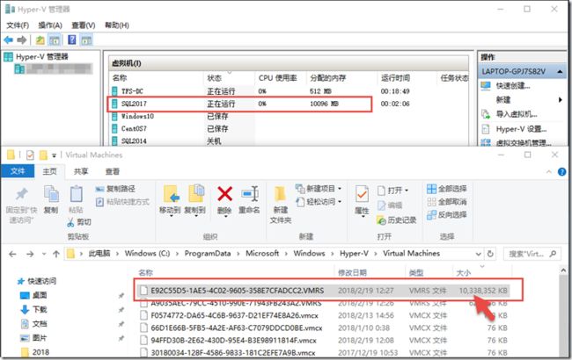Image resolution: width=572 pixels, height=360 pixels.
Task: Open the 帮助(H) menu in Hyper-V Manager
Action: coord(117,25)
